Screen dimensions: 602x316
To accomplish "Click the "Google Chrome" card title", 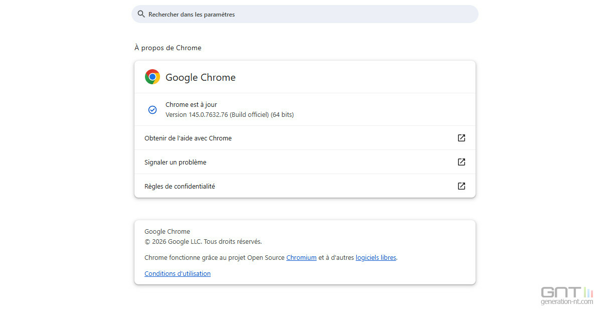I will (200, 77).
